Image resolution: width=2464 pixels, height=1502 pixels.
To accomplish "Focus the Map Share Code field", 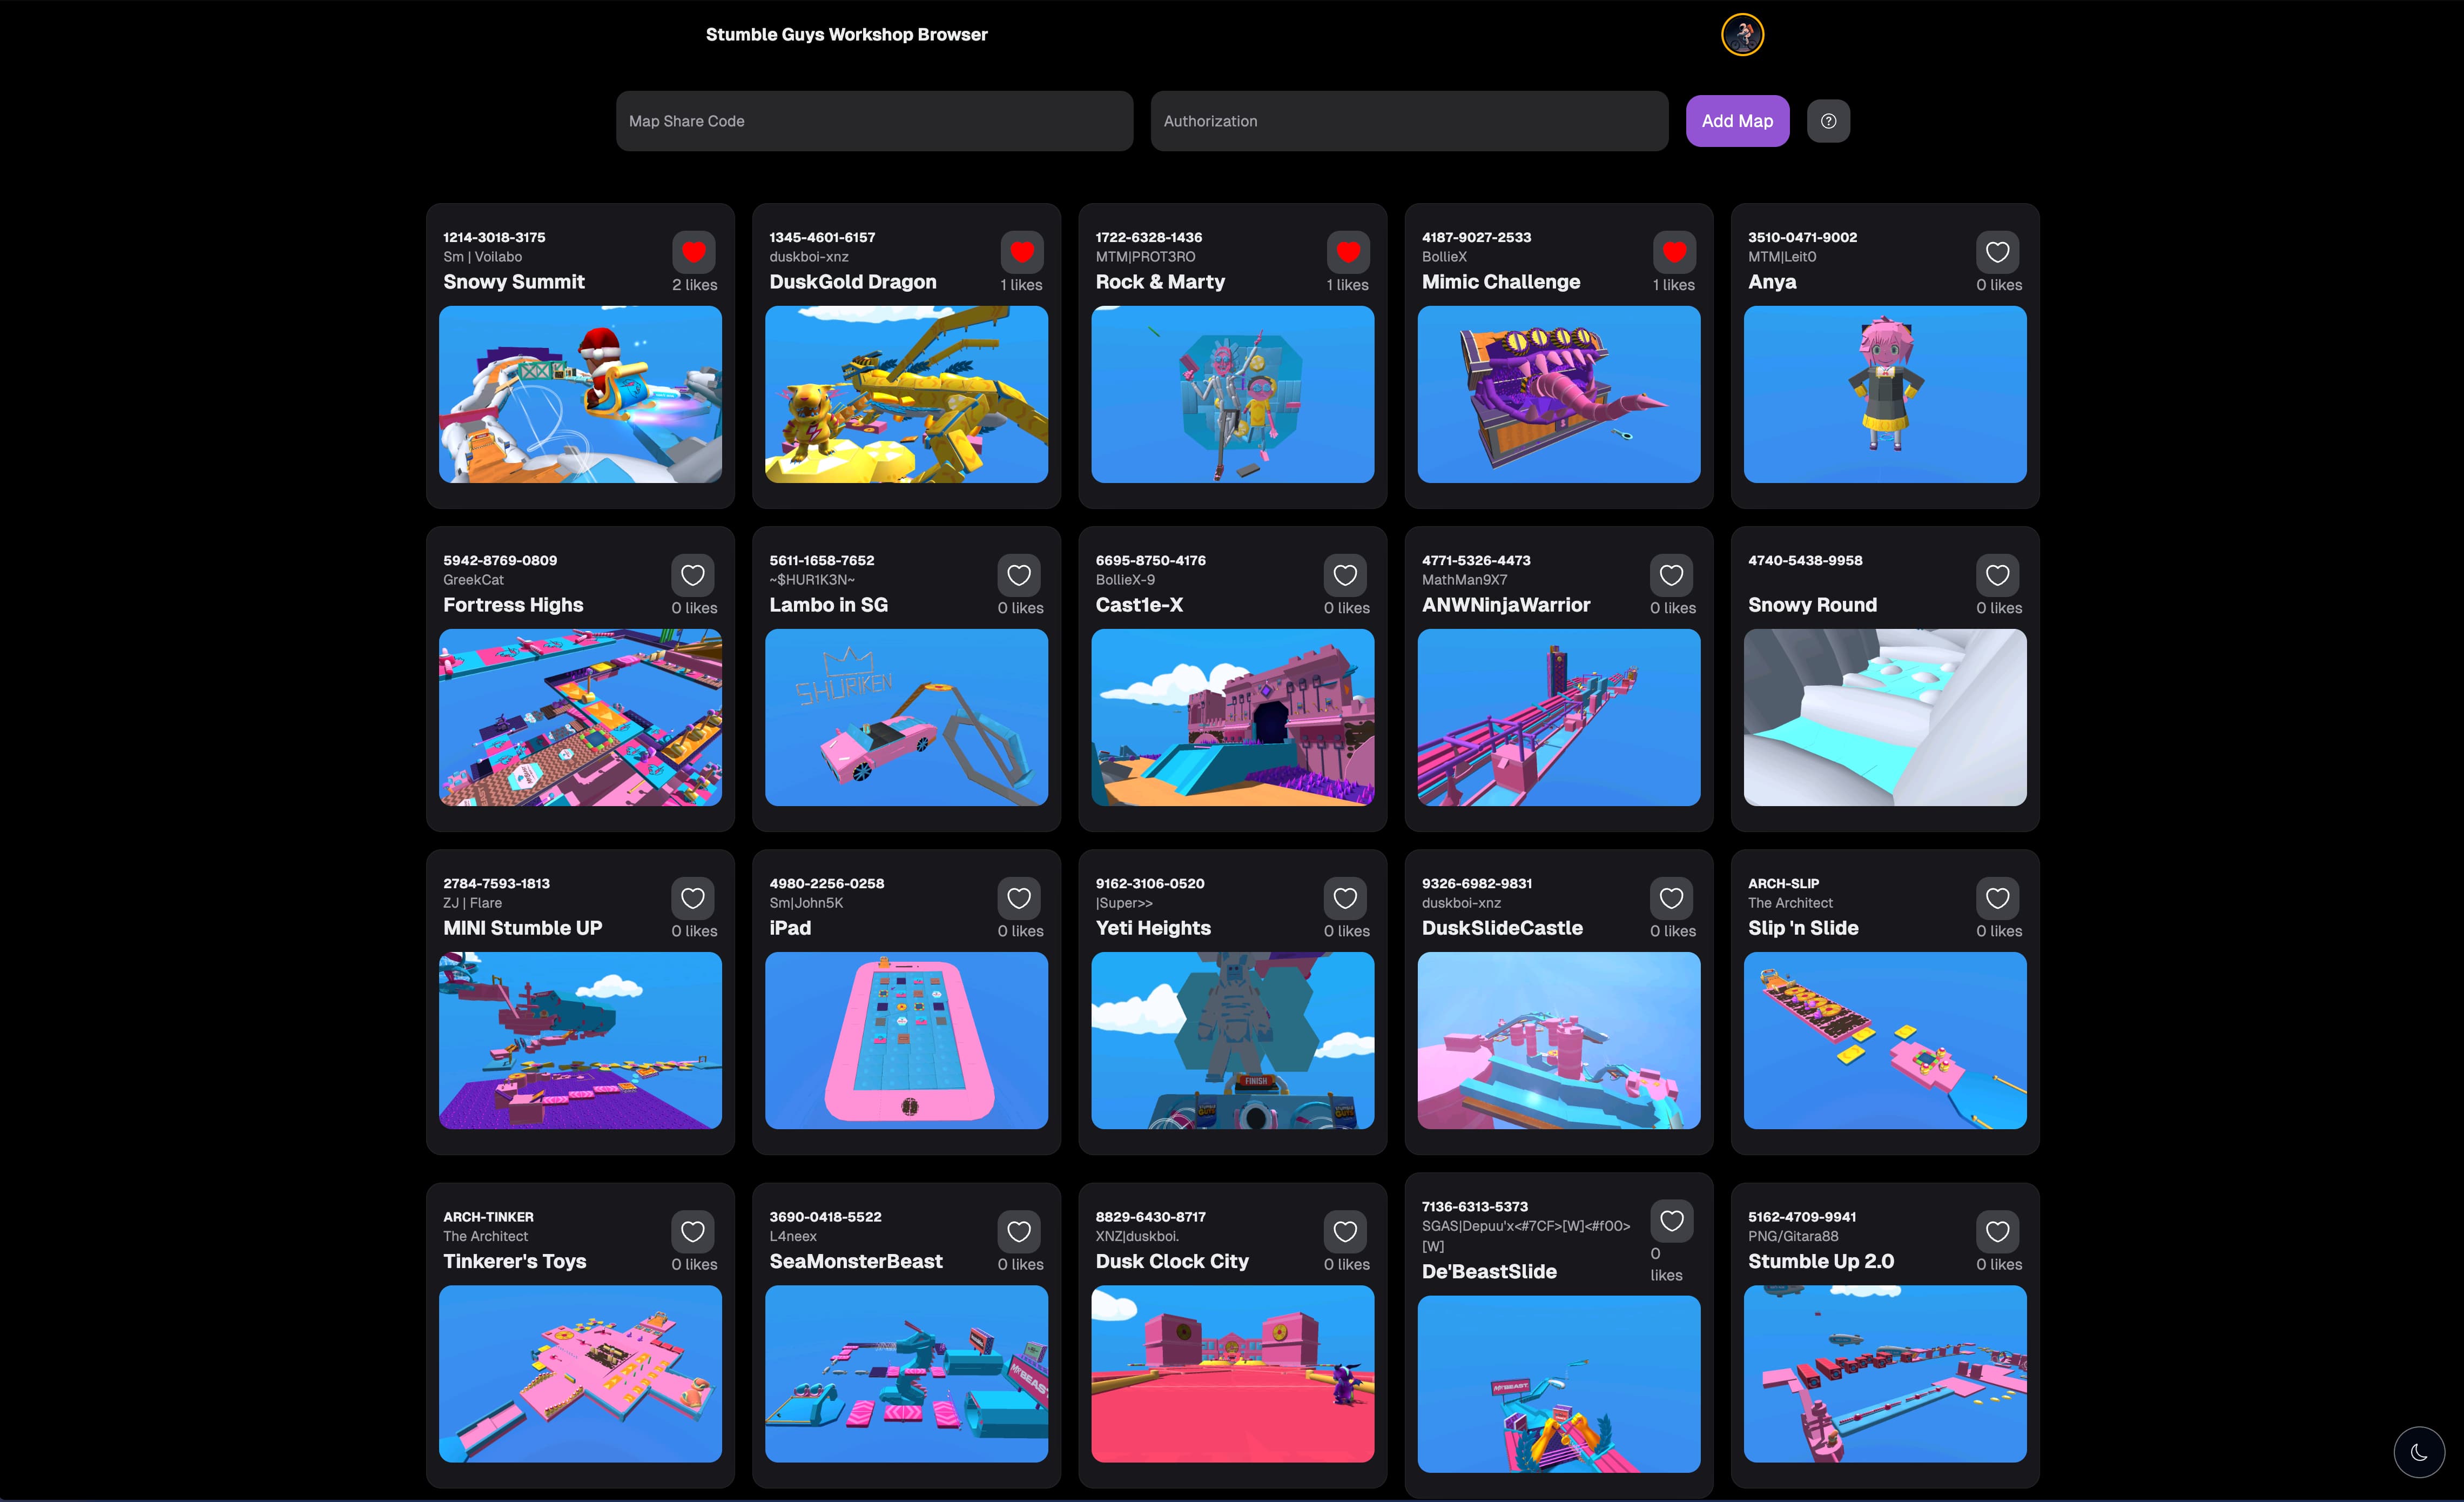I will pyautogui.click(x=874, y=121).
